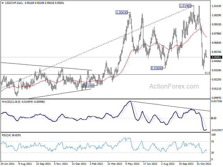Click the dropdown triangle beside USDCHF,Daily
Image resolution: width=223 pixels, height=167 pixels.
click(3, 3)
